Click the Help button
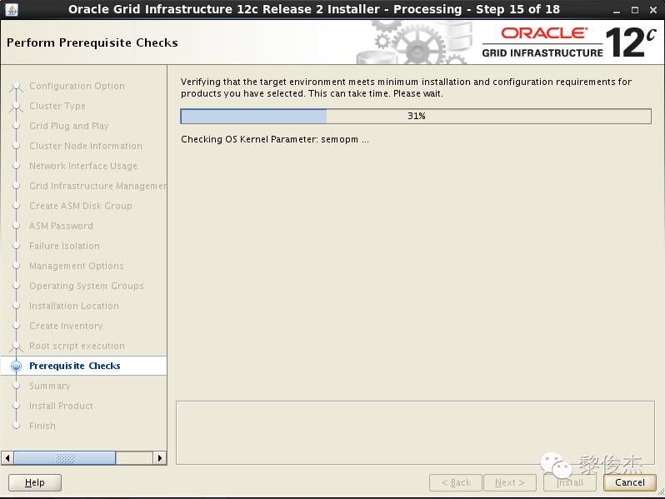The width and height of the screenshot is (665, 499). pyautogui.click(x=35, y=482)
